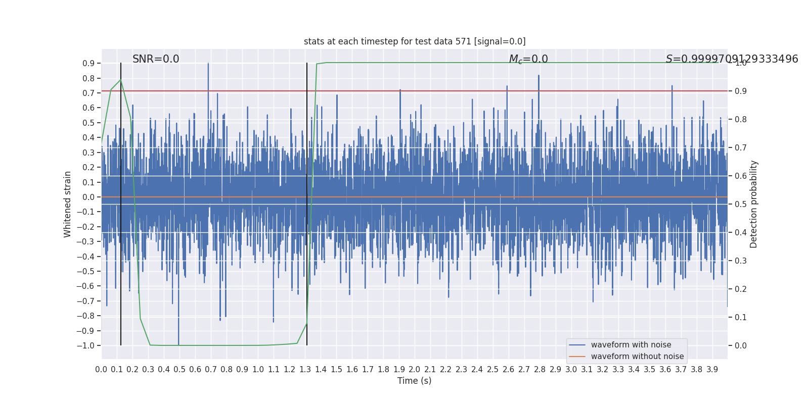Image resolution: width=809 pixels, height=404 pixels.
Task: Select the S=0.9999709129333496 annotation
Action: pos(732,59)
